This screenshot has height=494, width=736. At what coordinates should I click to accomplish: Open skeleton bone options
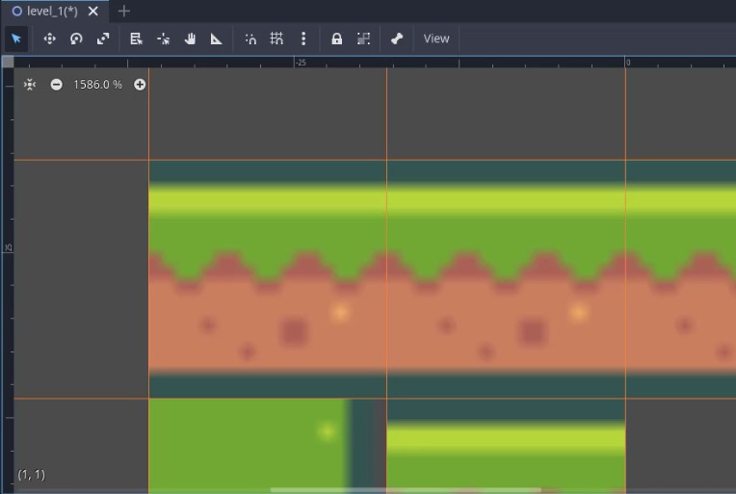[397, 39]
